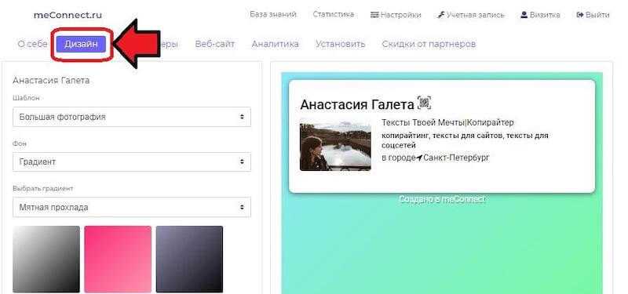Pick the dark purple-gray gradient swatch
Viewport: 628px width, 294px height.
tap(189, 260)
